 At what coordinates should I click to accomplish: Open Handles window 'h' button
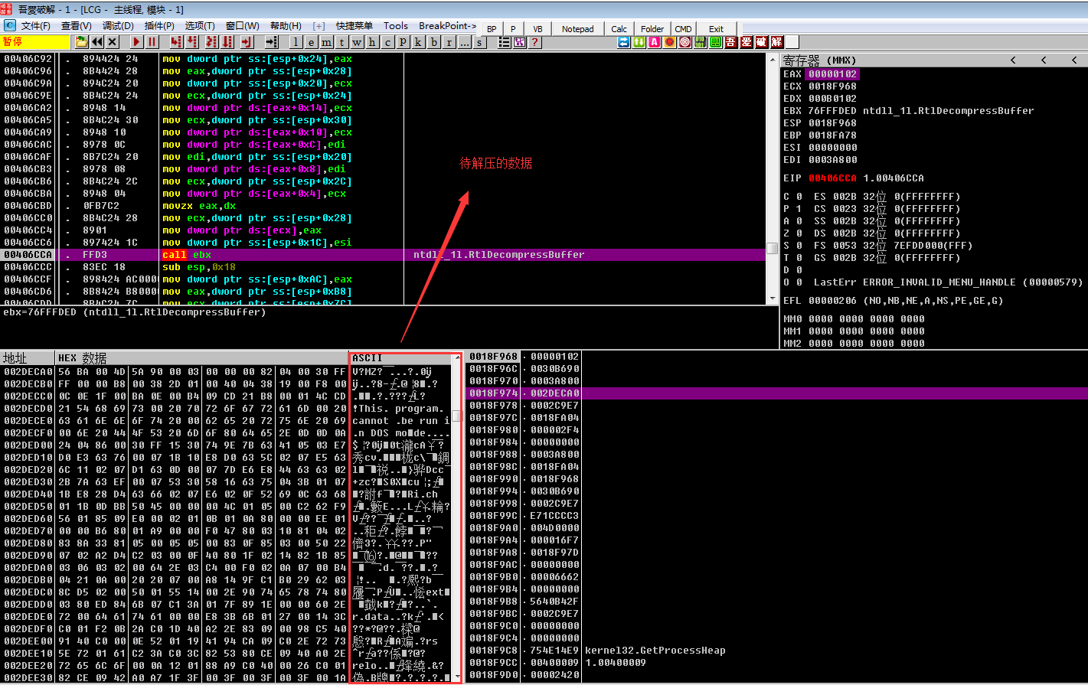click(x=372, y=42)
